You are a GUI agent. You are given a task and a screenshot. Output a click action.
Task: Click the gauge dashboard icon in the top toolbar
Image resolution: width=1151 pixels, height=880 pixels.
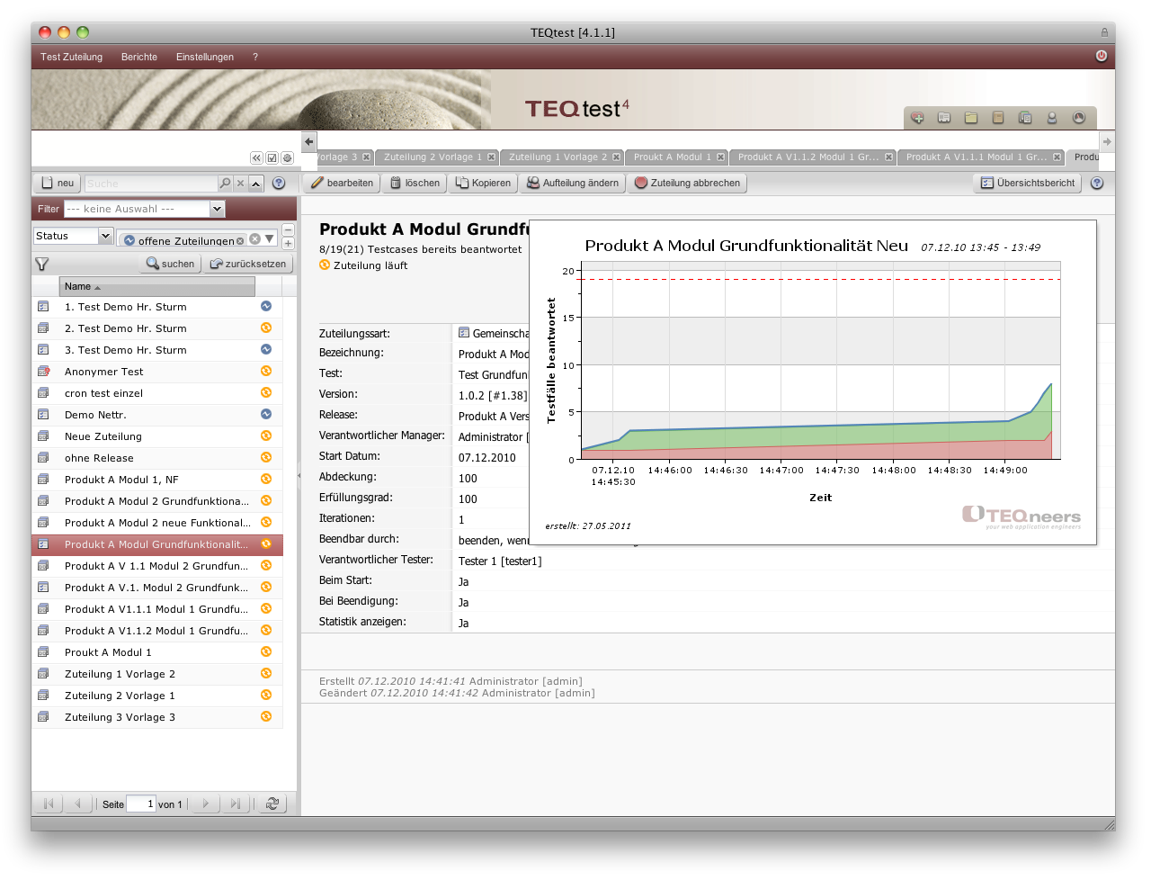pos(1079,118)
